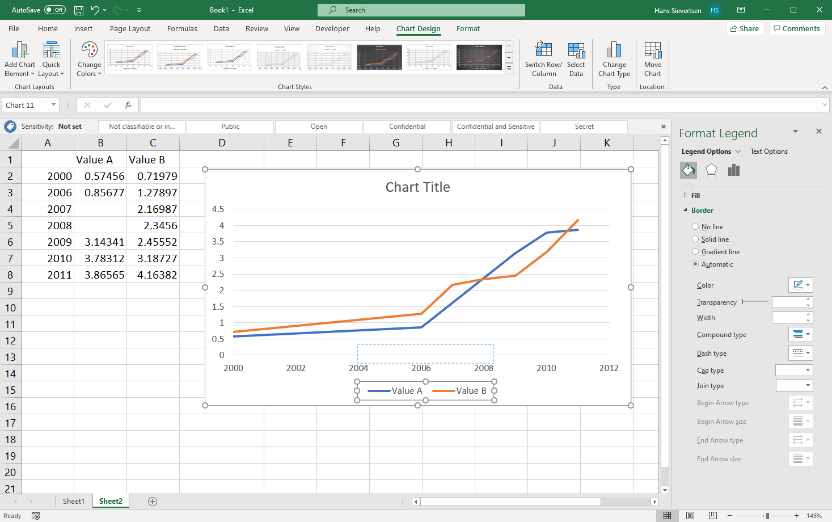Click Switch Row/Column icon
The image size is (832, 522).
(543, 50)
